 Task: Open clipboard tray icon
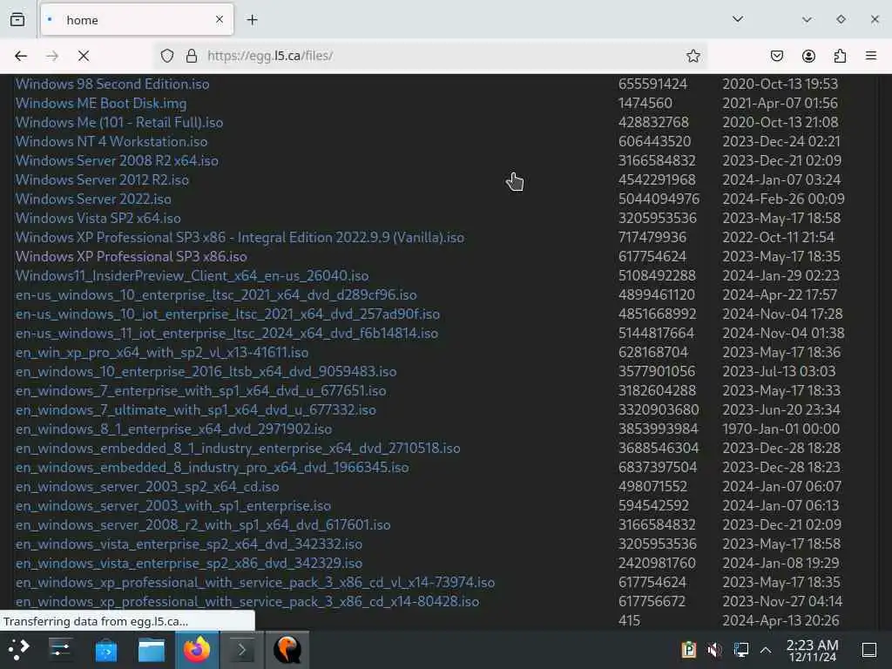[x=688, y=650]
